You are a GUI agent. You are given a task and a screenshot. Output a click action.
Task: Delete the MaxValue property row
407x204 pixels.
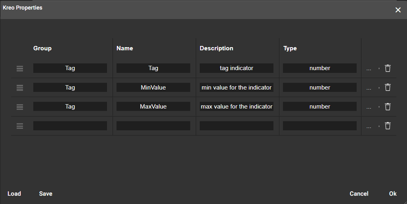tap(388, 107)
